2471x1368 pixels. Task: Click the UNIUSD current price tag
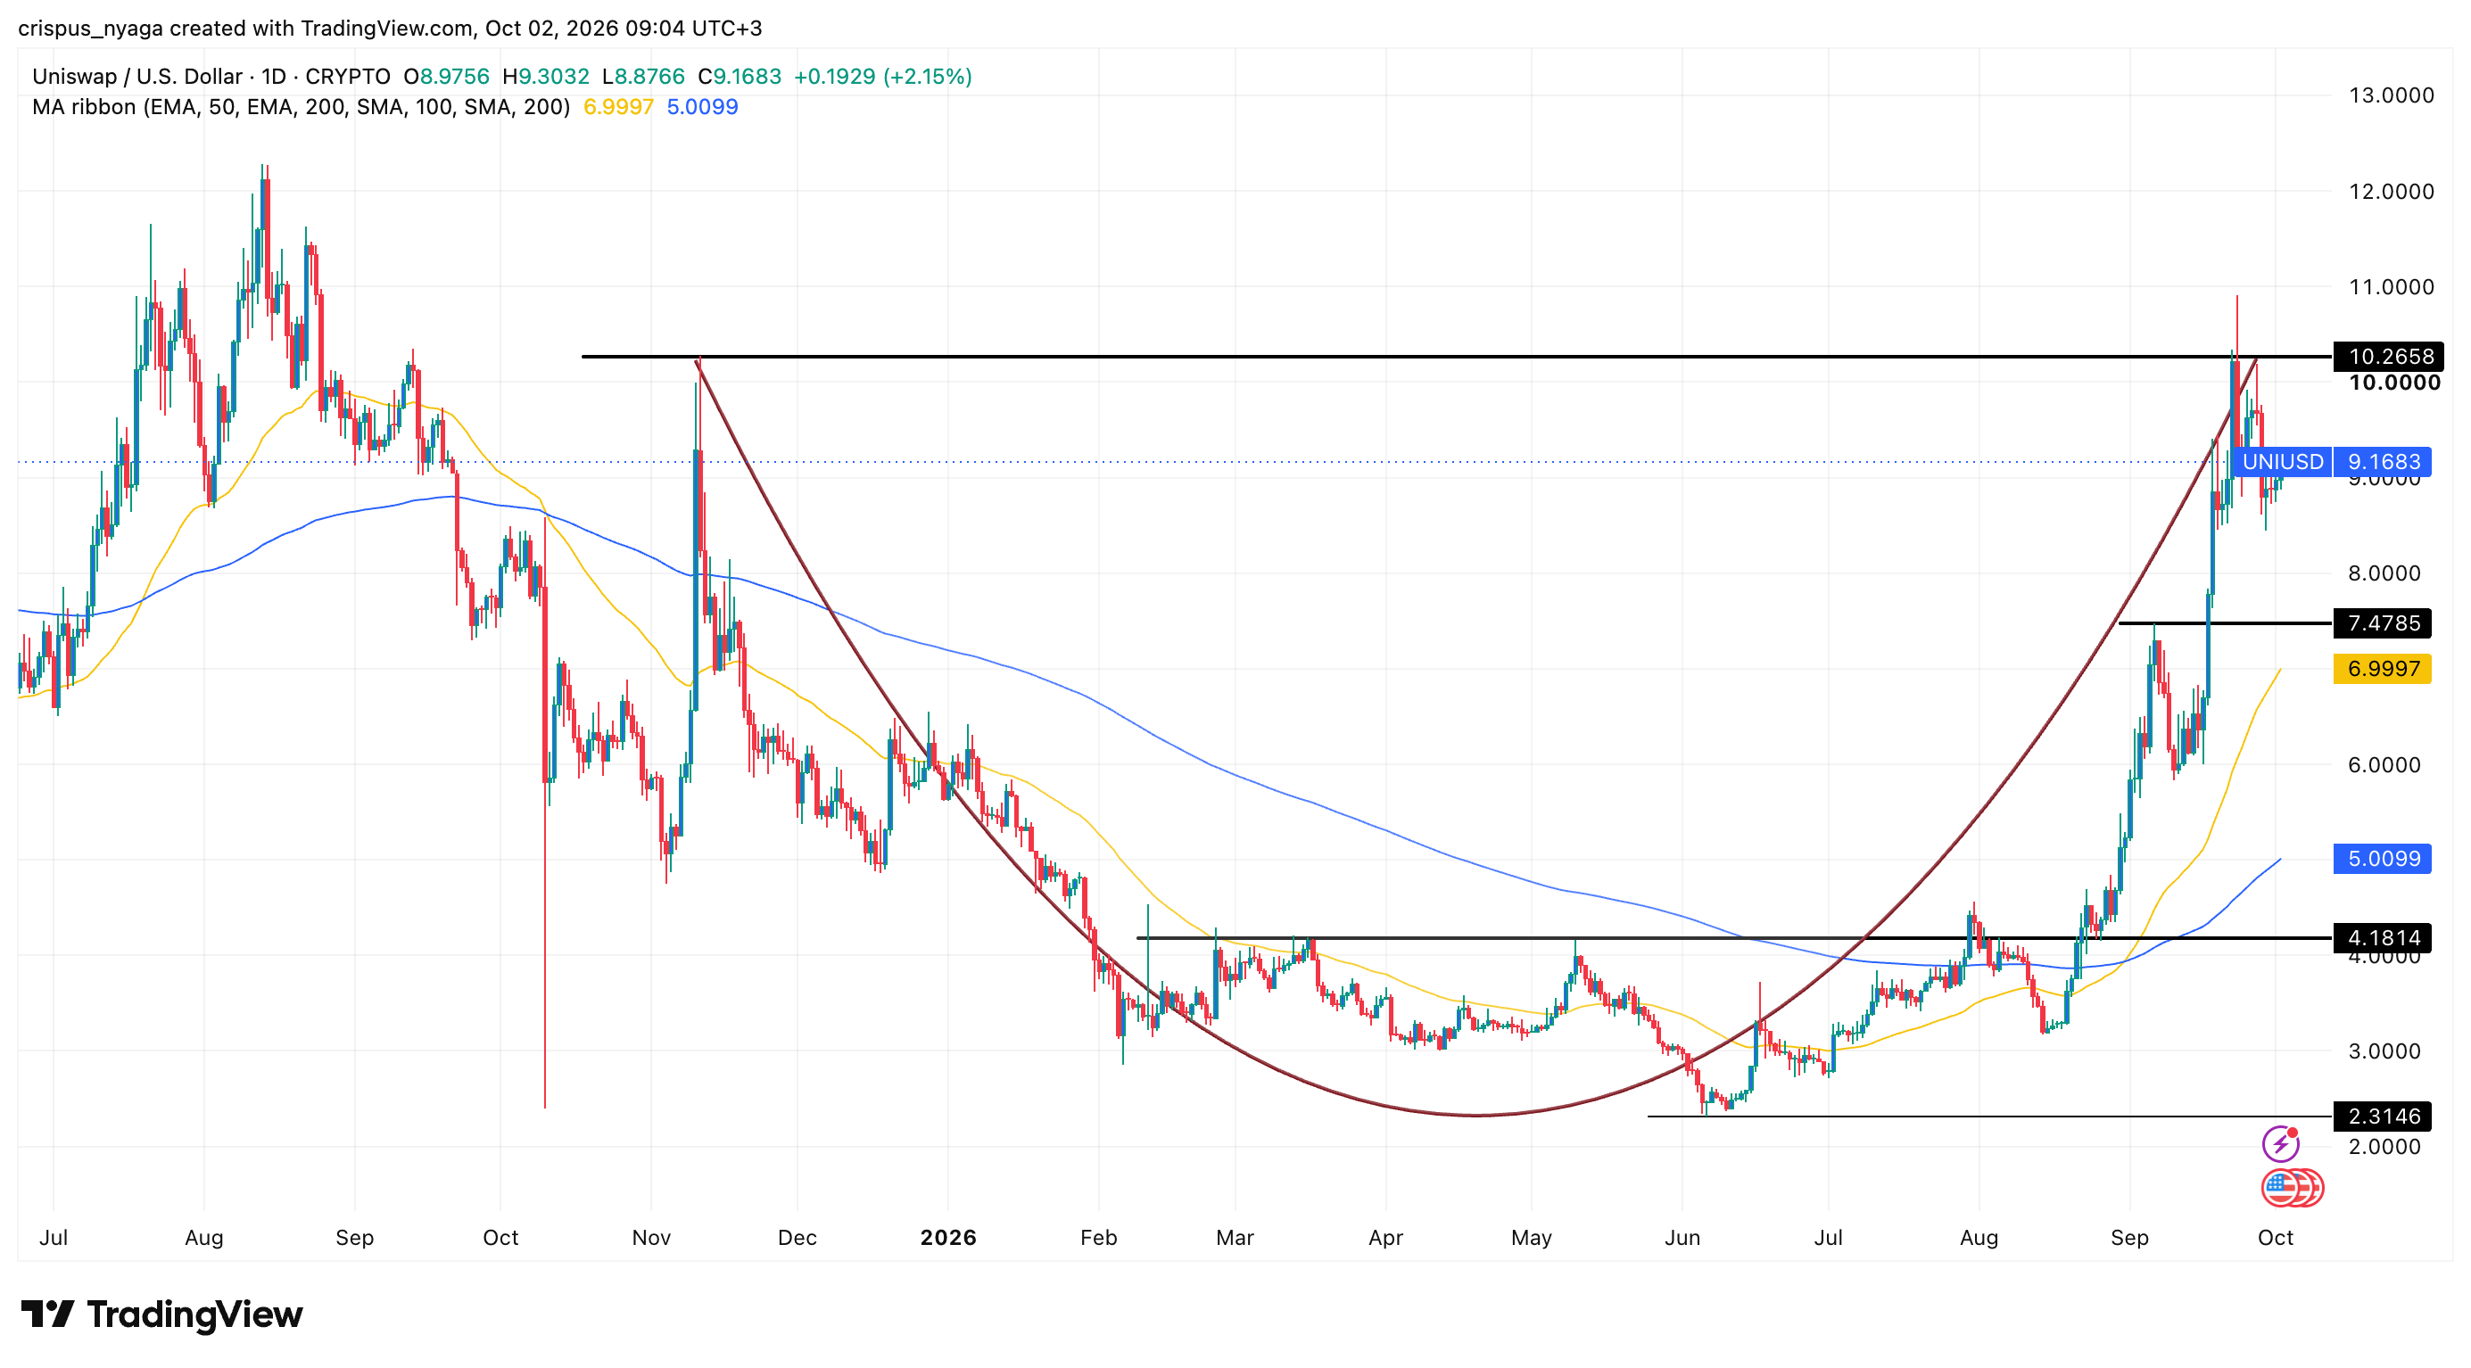pyautogui.click(x=2282, y=462)
